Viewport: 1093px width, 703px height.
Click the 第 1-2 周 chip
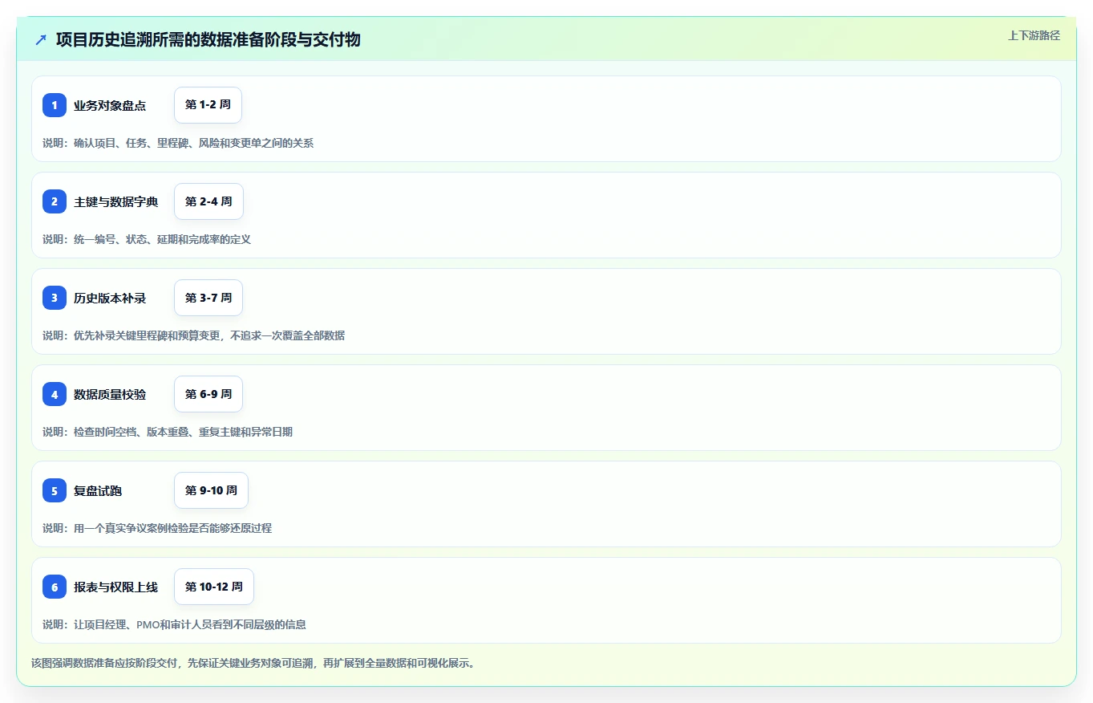point(208,105)
